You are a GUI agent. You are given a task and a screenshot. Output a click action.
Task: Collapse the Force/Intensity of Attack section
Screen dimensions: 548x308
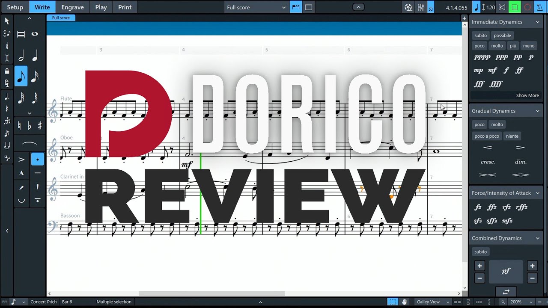pyautogui.click(x=537, y=193)
